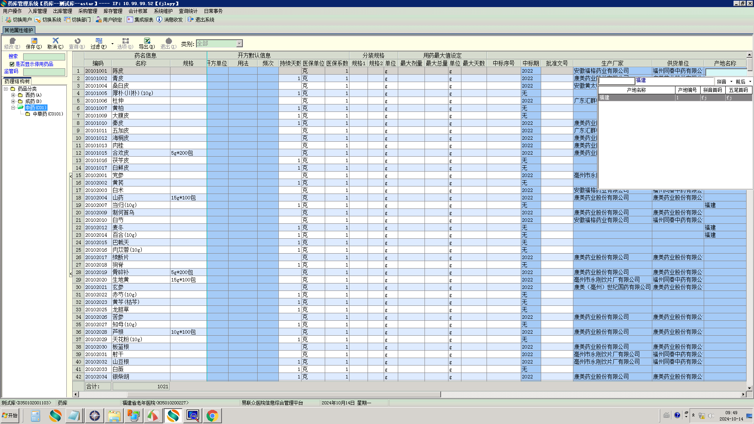This screenshot has height=424, width=754.
Task: Open the 查询统计 menu
Action: (188, 11)
